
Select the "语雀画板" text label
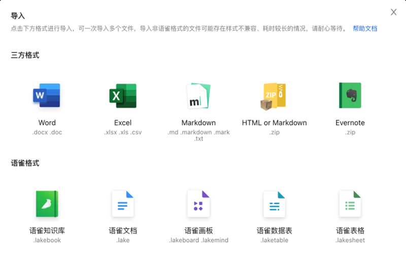tap(198, 230)
